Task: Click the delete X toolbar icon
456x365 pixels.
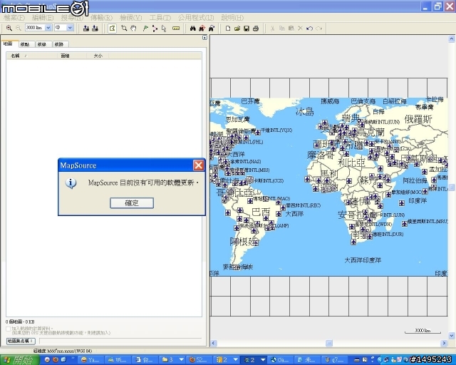Action: 300,29
